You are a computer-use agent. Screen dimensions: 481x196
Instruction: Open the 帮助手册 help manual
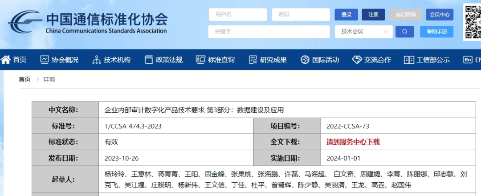click(x=437, y=32)
